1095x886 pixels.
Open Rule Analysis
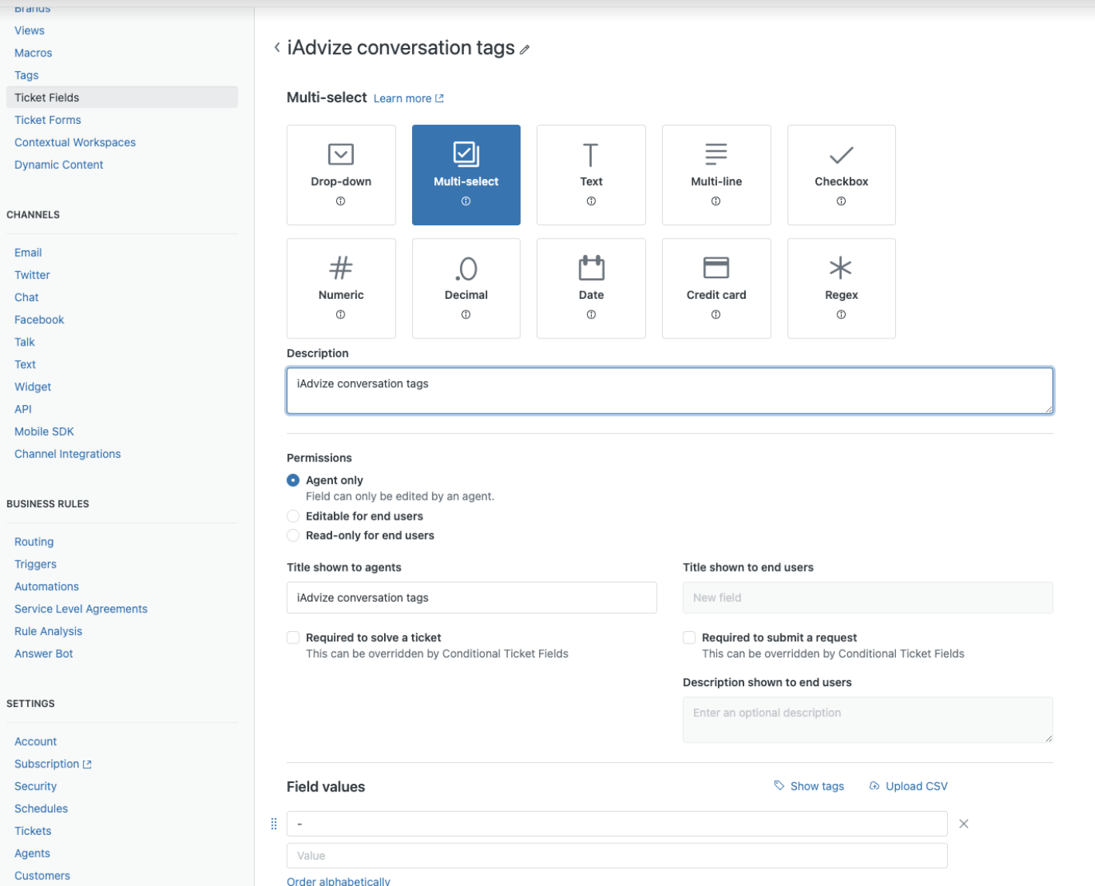tap(48, 631)
